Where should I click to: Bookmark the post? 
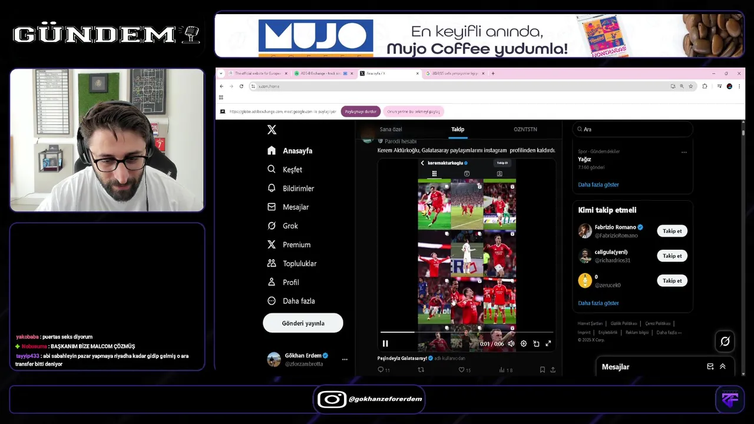542,370
